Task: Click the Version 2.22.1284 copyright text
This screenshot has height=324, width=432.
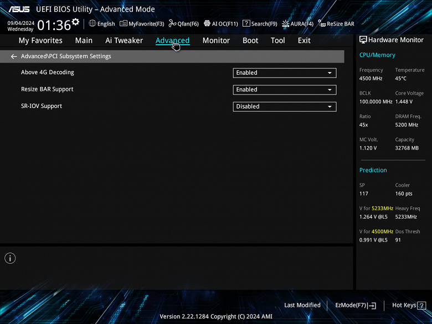Action: click(216, 317)
